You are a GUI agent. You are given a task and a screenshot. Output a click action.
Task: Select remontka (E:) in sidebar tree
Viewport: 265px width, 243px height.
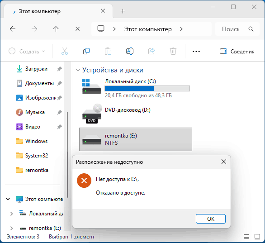[40, 228]
